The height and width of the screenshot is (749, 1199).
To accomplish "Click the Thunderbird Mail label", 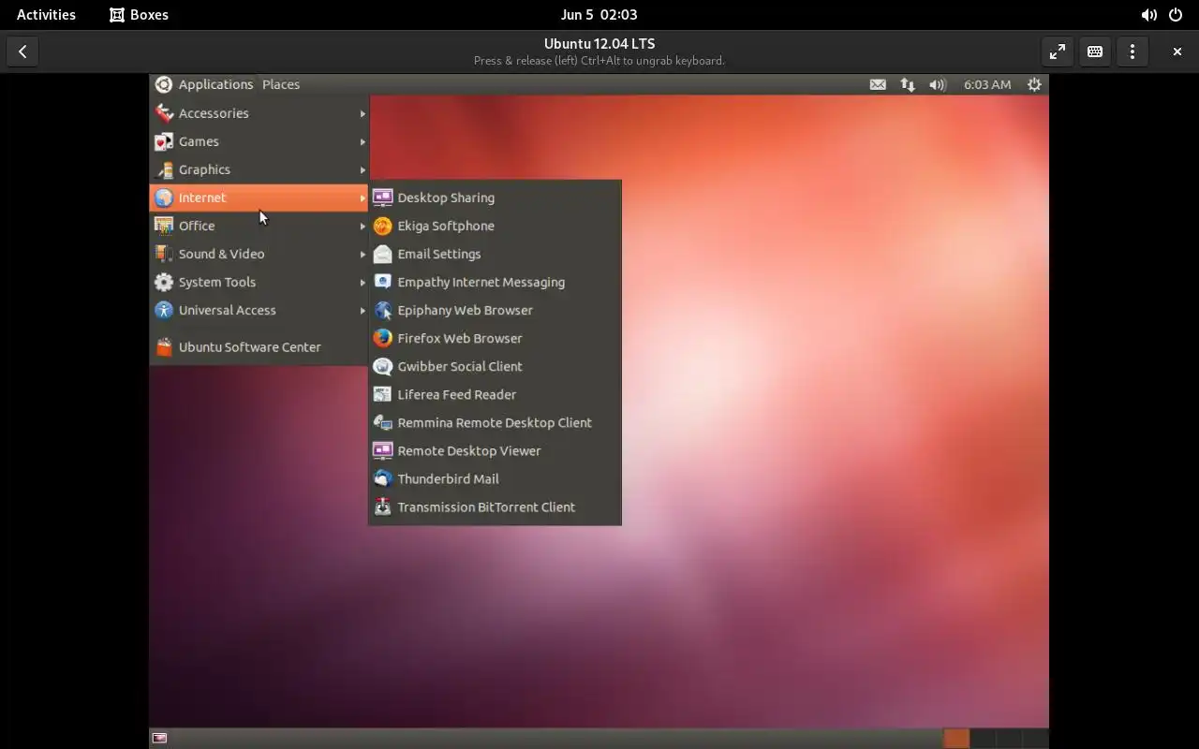I will (x=448, y=478).
